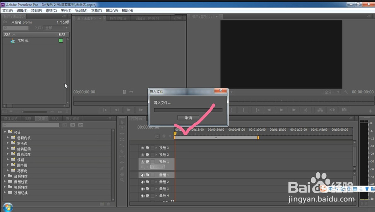Select the Hand tool in tools panel
Image resolution: width=375 pixels, height=212 pixels.
click(x=122, y=174)
